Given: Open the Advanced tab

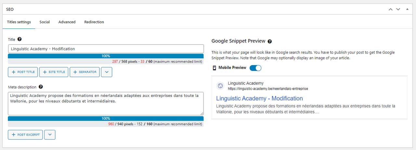Looking at the screenshot, I should 67,22.
